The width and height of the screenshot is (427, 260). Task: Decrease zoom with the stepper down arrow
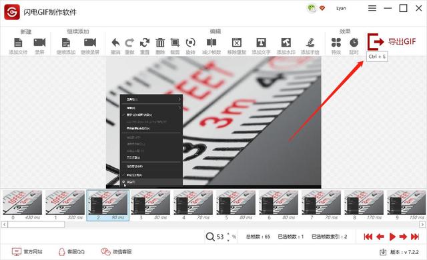[228, 240]
